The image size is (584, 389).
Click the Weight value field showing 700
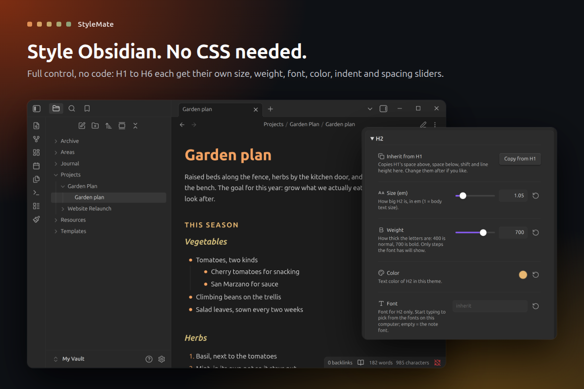point(513,232)
